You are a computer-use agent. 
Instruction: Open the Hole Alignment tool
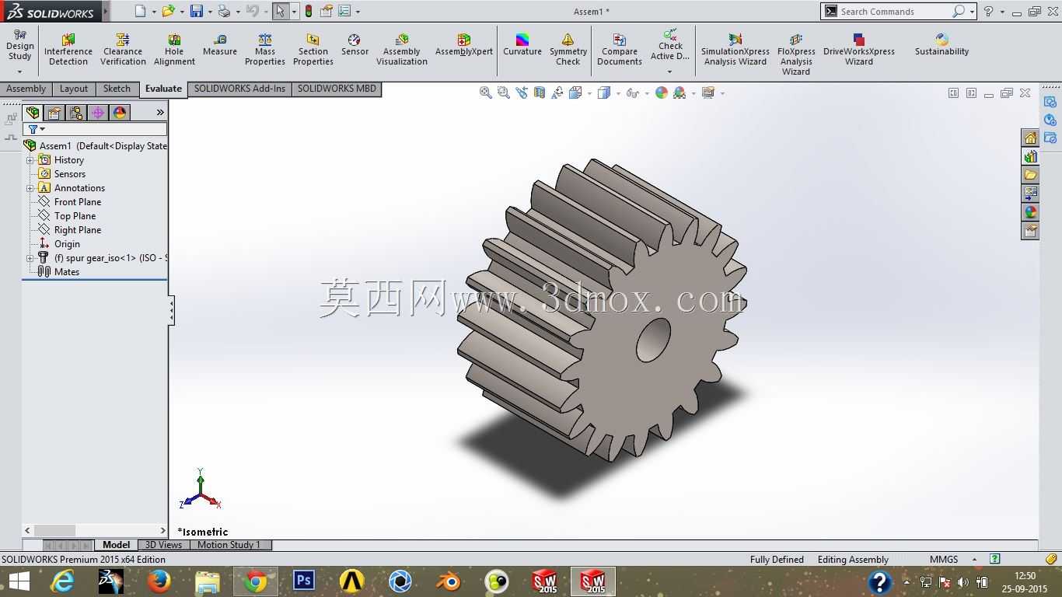point(174,49)
